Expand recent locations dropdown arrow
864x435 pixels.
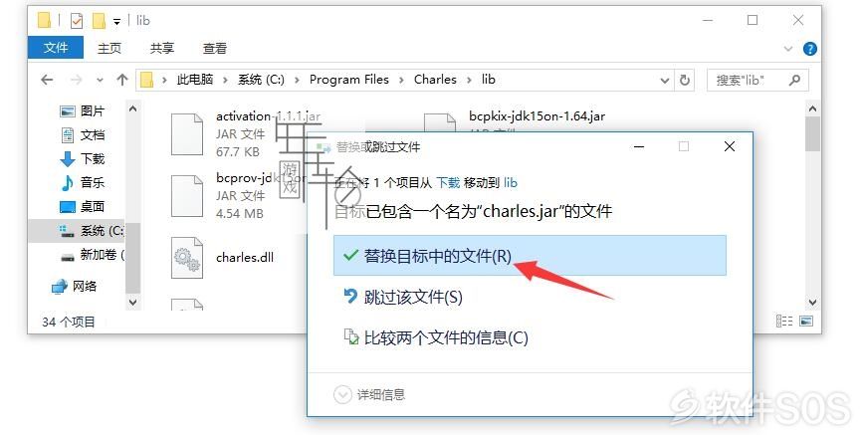point(100,81)
